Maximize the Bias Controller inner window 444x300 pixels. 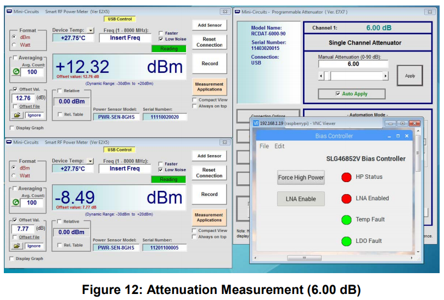[x=398, y=136]
